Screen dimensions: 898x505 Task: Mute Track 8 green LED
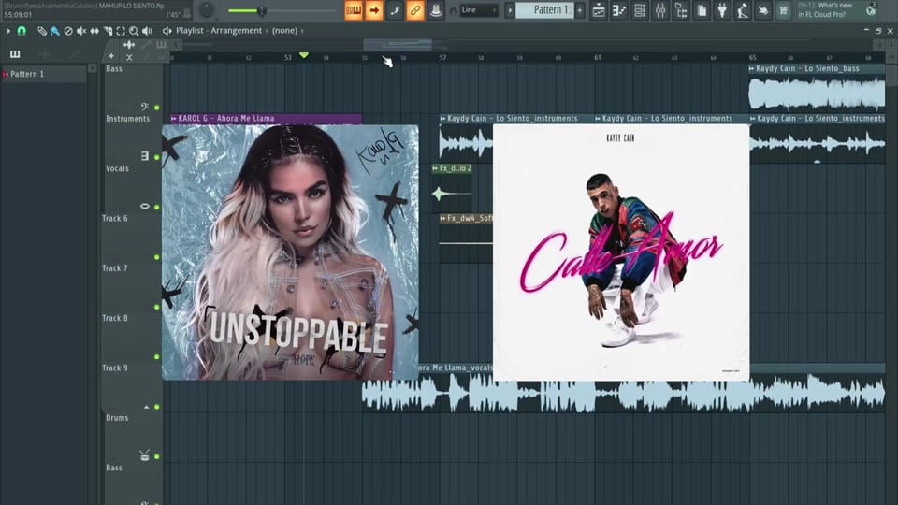pyautogui.click(x=157, y=356)
